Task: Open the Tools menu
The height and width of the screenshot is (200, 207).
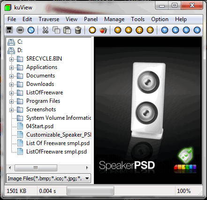Action: [138, 19]
